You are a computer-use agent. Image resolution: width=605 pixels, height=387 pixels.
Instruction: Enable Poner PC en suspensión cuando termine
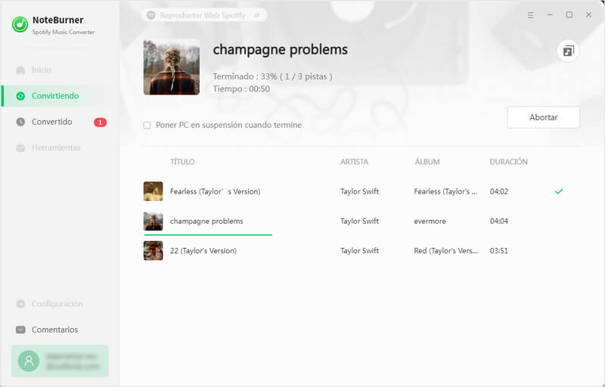click(147, 125)
